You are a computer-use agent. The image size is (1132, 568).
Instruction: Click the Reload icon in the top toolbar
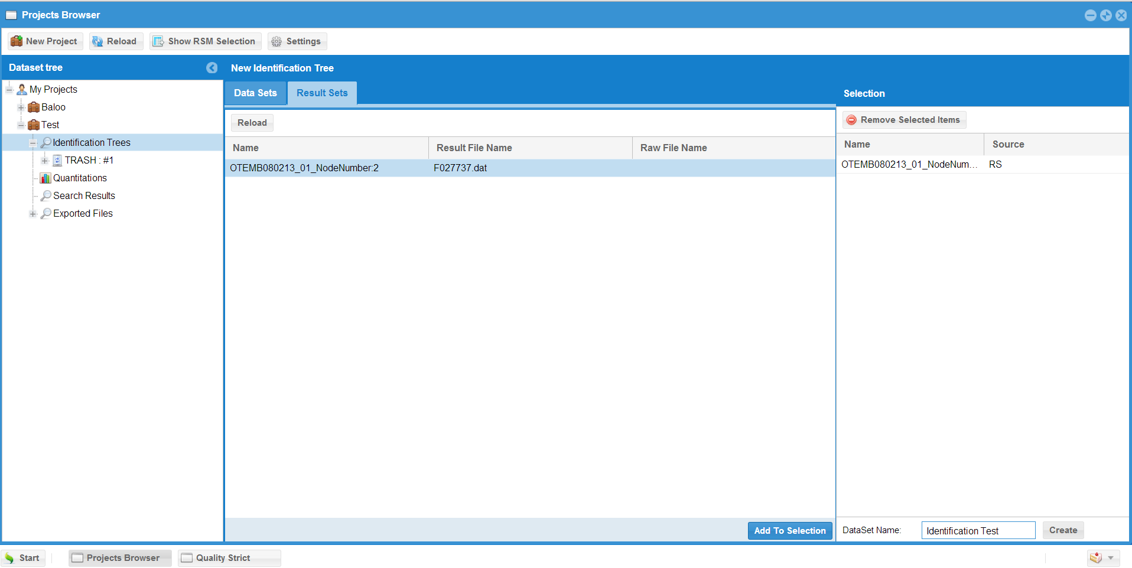click(x=97, y=41)
